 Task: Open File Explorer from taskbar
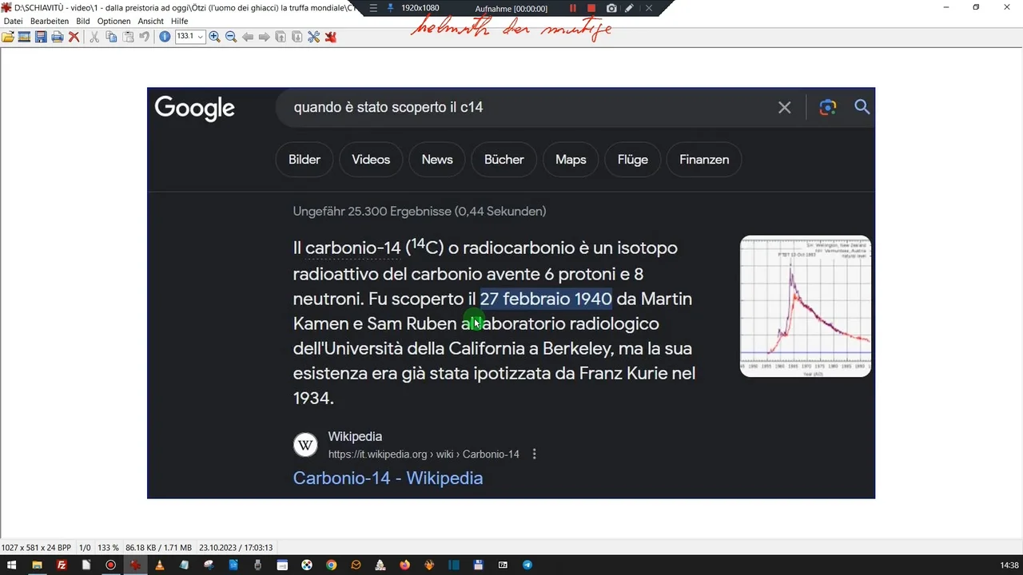pos(37,565)
